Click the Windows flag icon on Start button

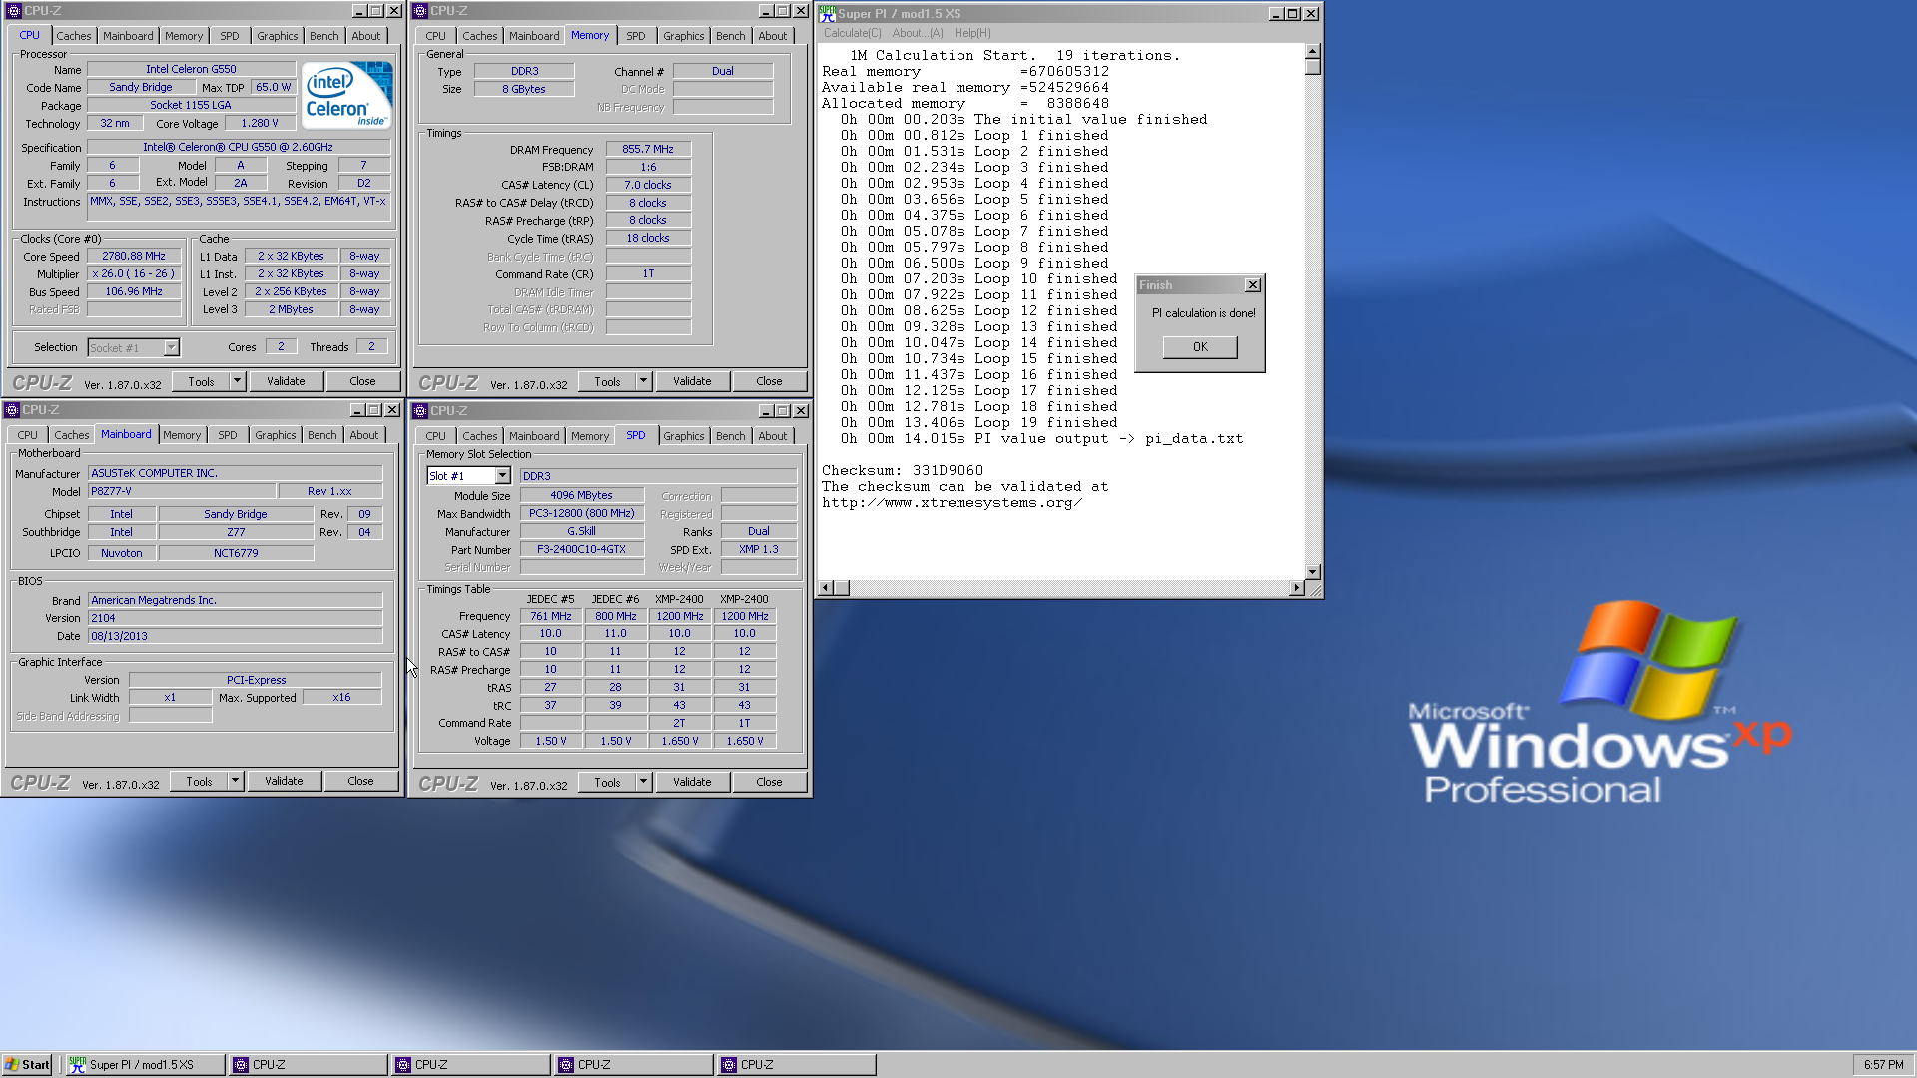12,1065
